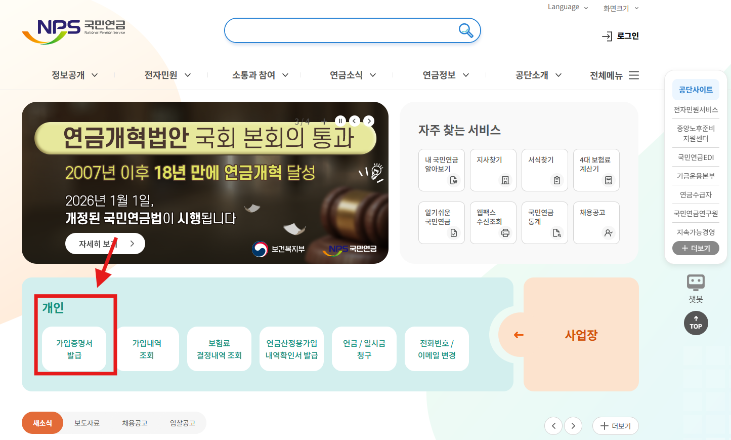The height and width of the screenshot is (440, 731).
Task: Click the 자세히 보기 banner button
Action: tap(105, 244)
